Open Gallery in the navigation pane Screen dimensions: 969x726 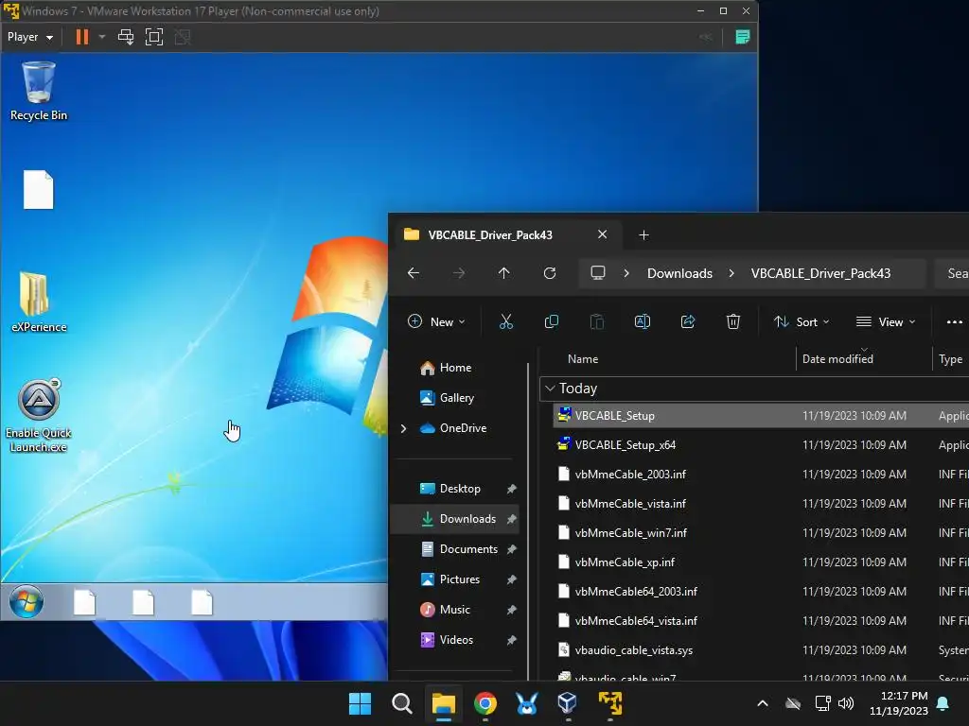pos(456,398)
